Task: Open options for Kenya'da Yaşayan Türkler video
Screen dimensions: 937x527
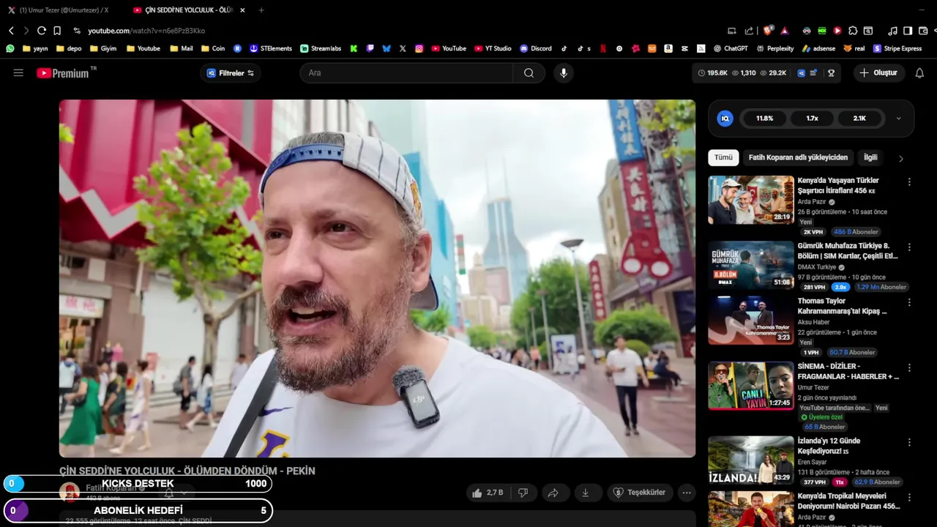Action: [909, 182]
